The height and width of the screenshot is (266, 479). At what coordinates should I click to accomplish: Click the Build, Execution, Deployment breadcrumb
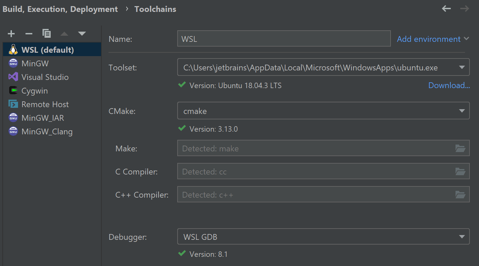point(60,9)
